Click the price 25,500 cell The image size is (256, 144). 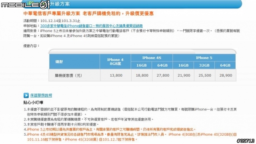pyautogui.click(x=205, y=75)
